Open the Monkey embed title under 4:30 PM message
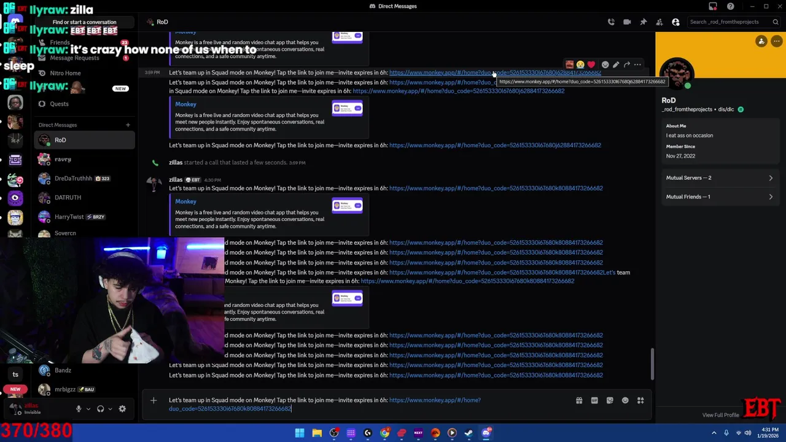786x442 pixels. pos(185,202)
